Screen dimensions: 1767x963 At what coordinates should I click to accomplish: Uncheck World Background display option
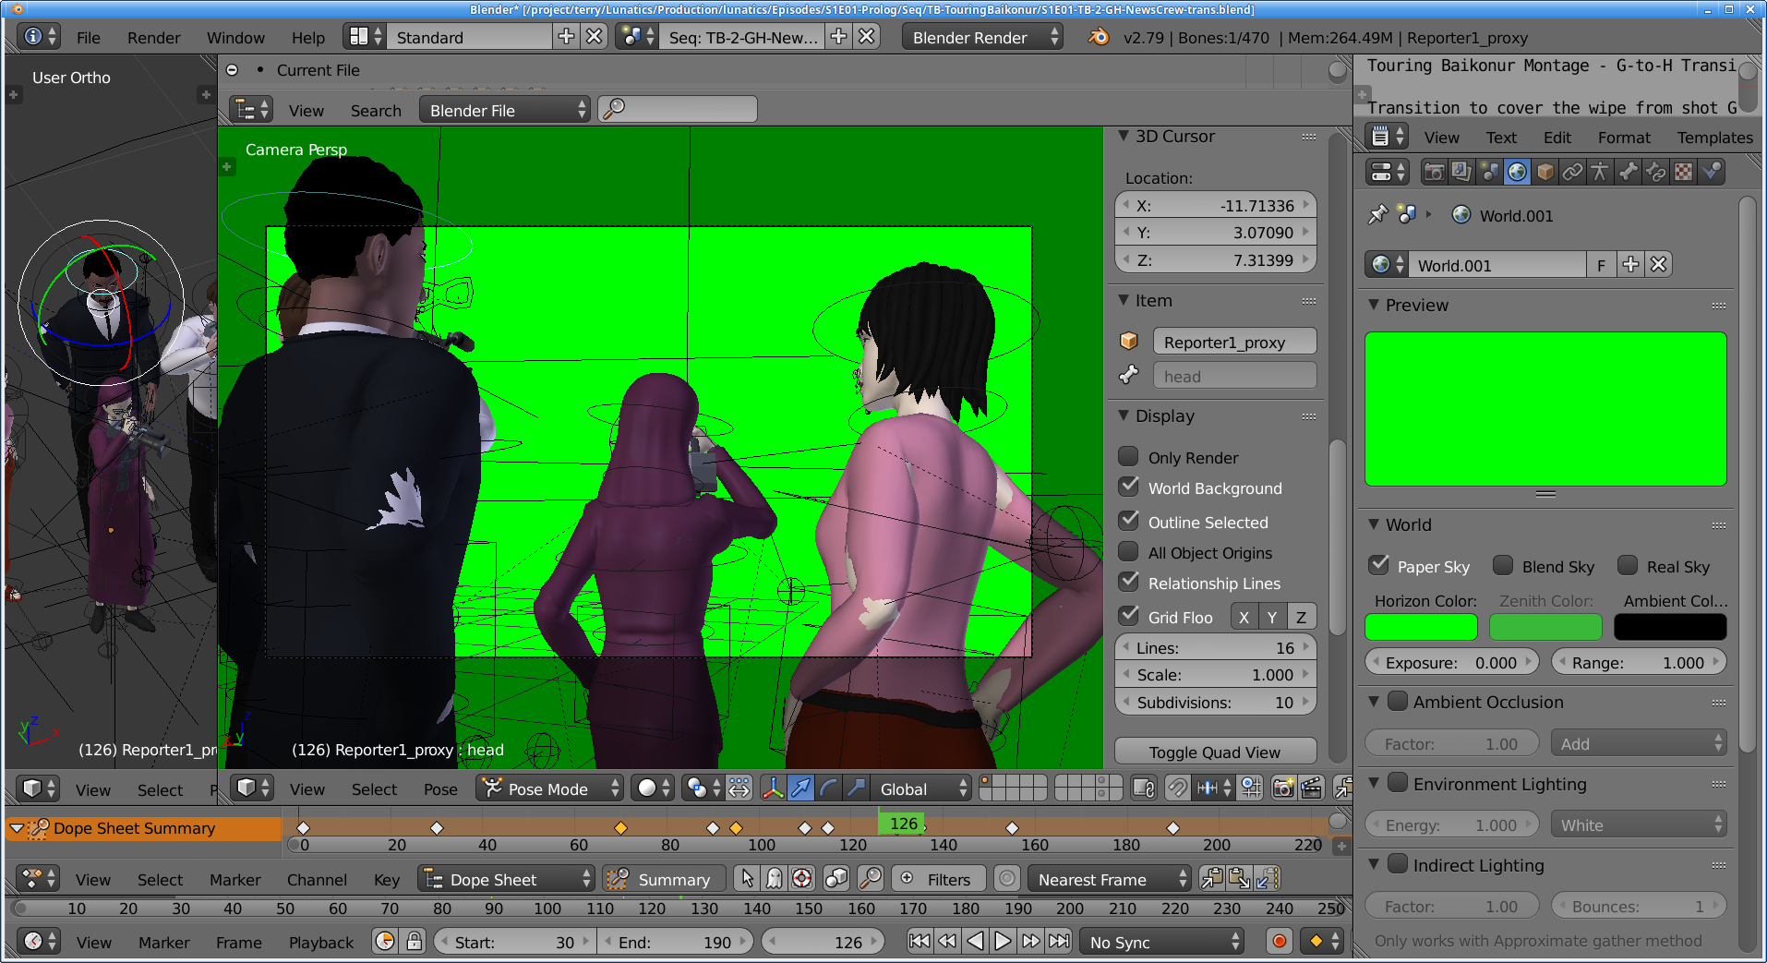click(x=1128, y=488)
